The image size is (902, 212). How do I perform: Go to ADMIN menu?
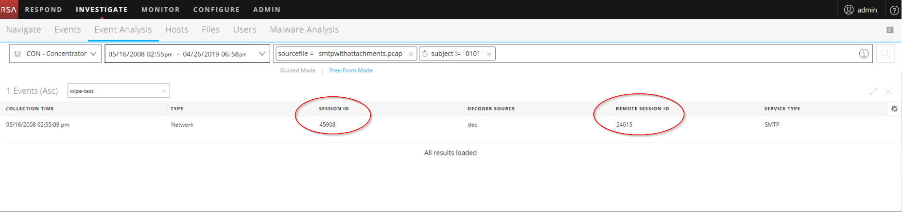(267, 10)
